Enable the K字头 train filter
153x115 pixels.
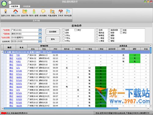[64, 41]
